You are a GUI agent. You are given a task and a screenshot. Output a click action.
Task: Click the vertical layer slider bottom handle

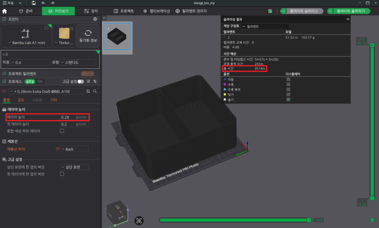click(372, 198)
